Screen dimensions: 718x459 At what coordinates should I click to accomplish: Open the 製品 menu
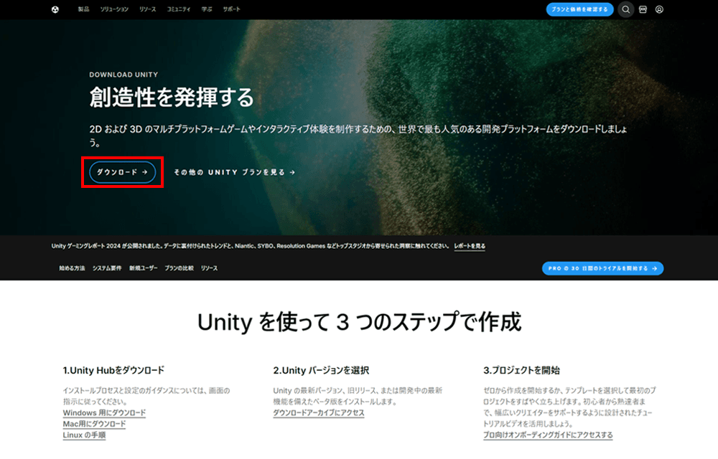pos(83,9)
